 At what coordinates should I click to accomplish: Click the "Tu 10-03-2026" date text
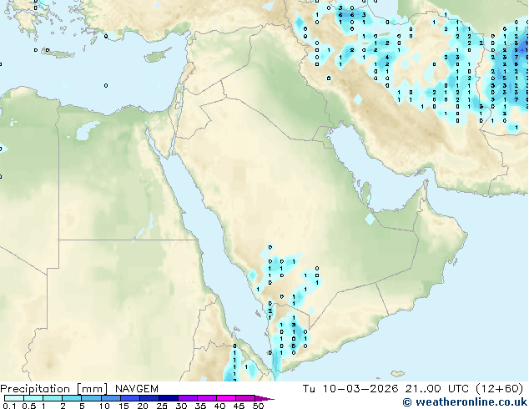(350, 389)
